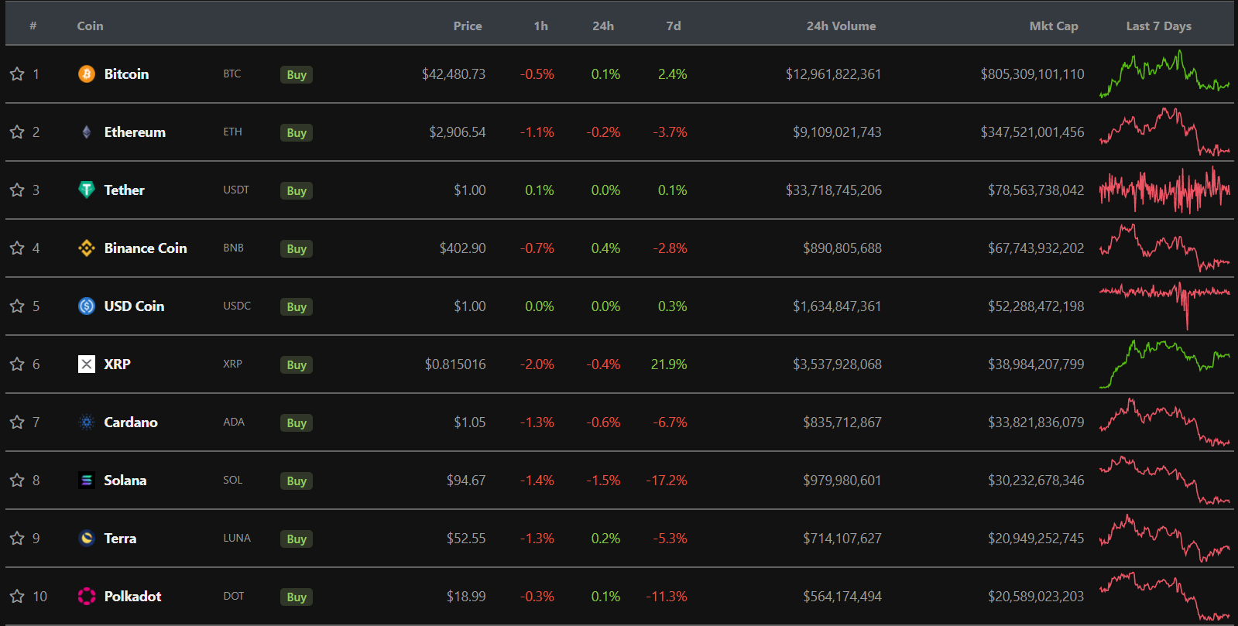Mark Polkadot as favorite with star
Screen dimensions: 1238x626
click(x=17, y=596)
